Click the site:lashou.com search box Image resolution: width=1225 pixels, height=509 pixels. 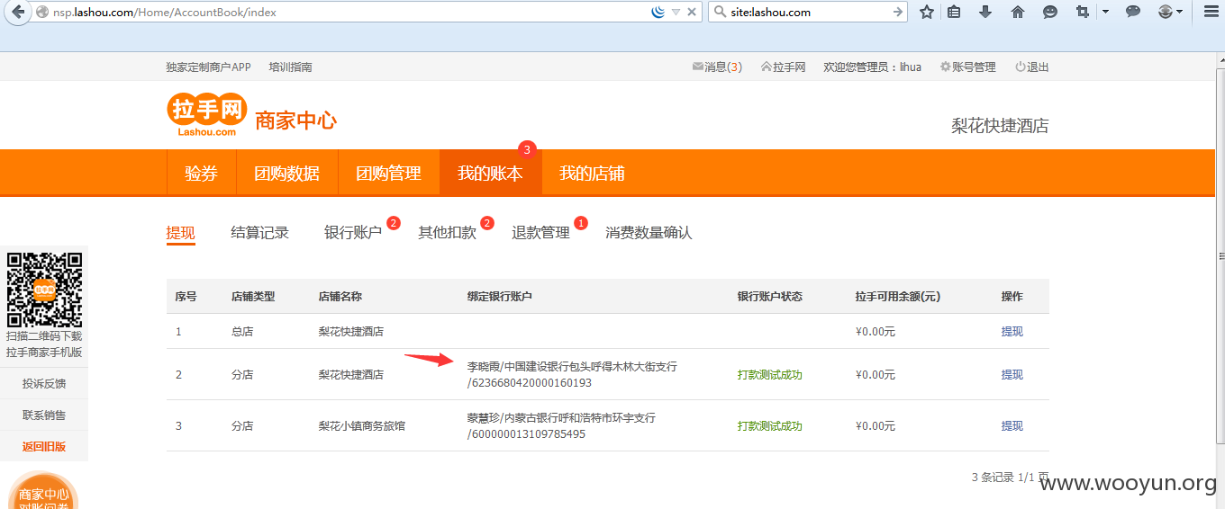point(809,13)
